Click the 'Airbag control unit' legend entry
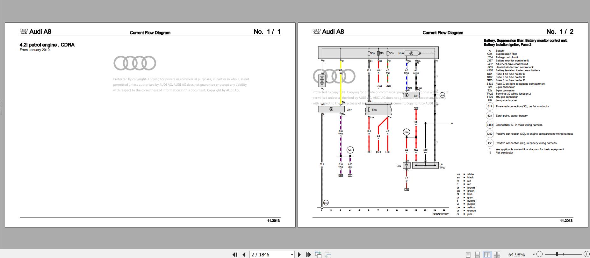The height and width of the screenshot is (258, 590). click(507, 57)
